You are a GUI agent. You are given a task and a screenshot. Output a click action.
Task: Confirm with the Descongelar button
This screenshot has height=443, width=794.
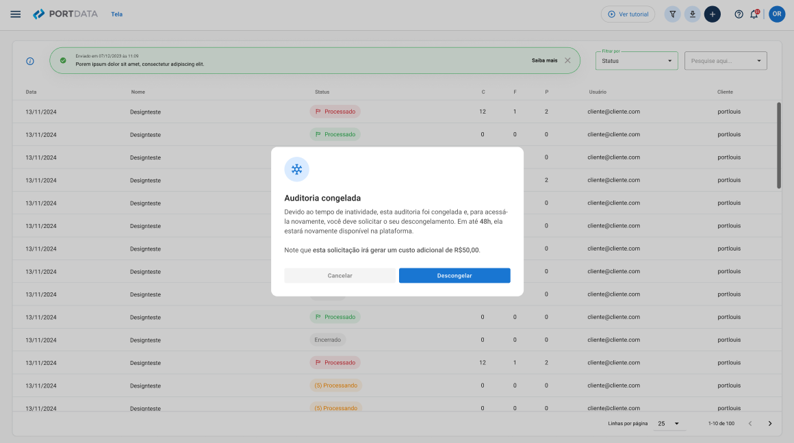[454, 275]
